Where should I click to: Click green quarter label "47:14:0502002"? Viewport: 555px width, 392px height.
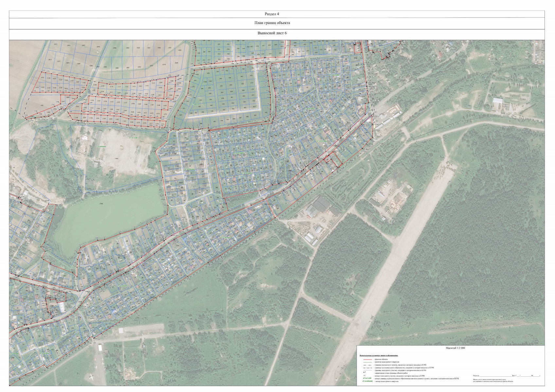point(190,169)
